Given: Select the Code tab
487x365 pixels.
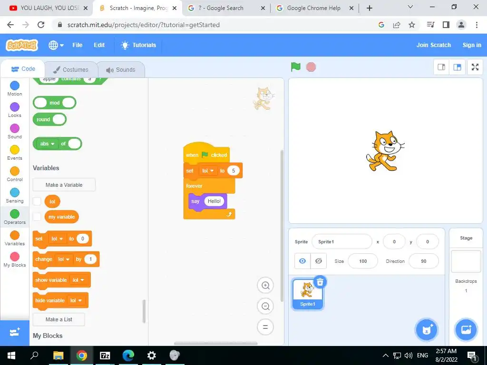Looking at the screenshot, I should tap(23, 69).
